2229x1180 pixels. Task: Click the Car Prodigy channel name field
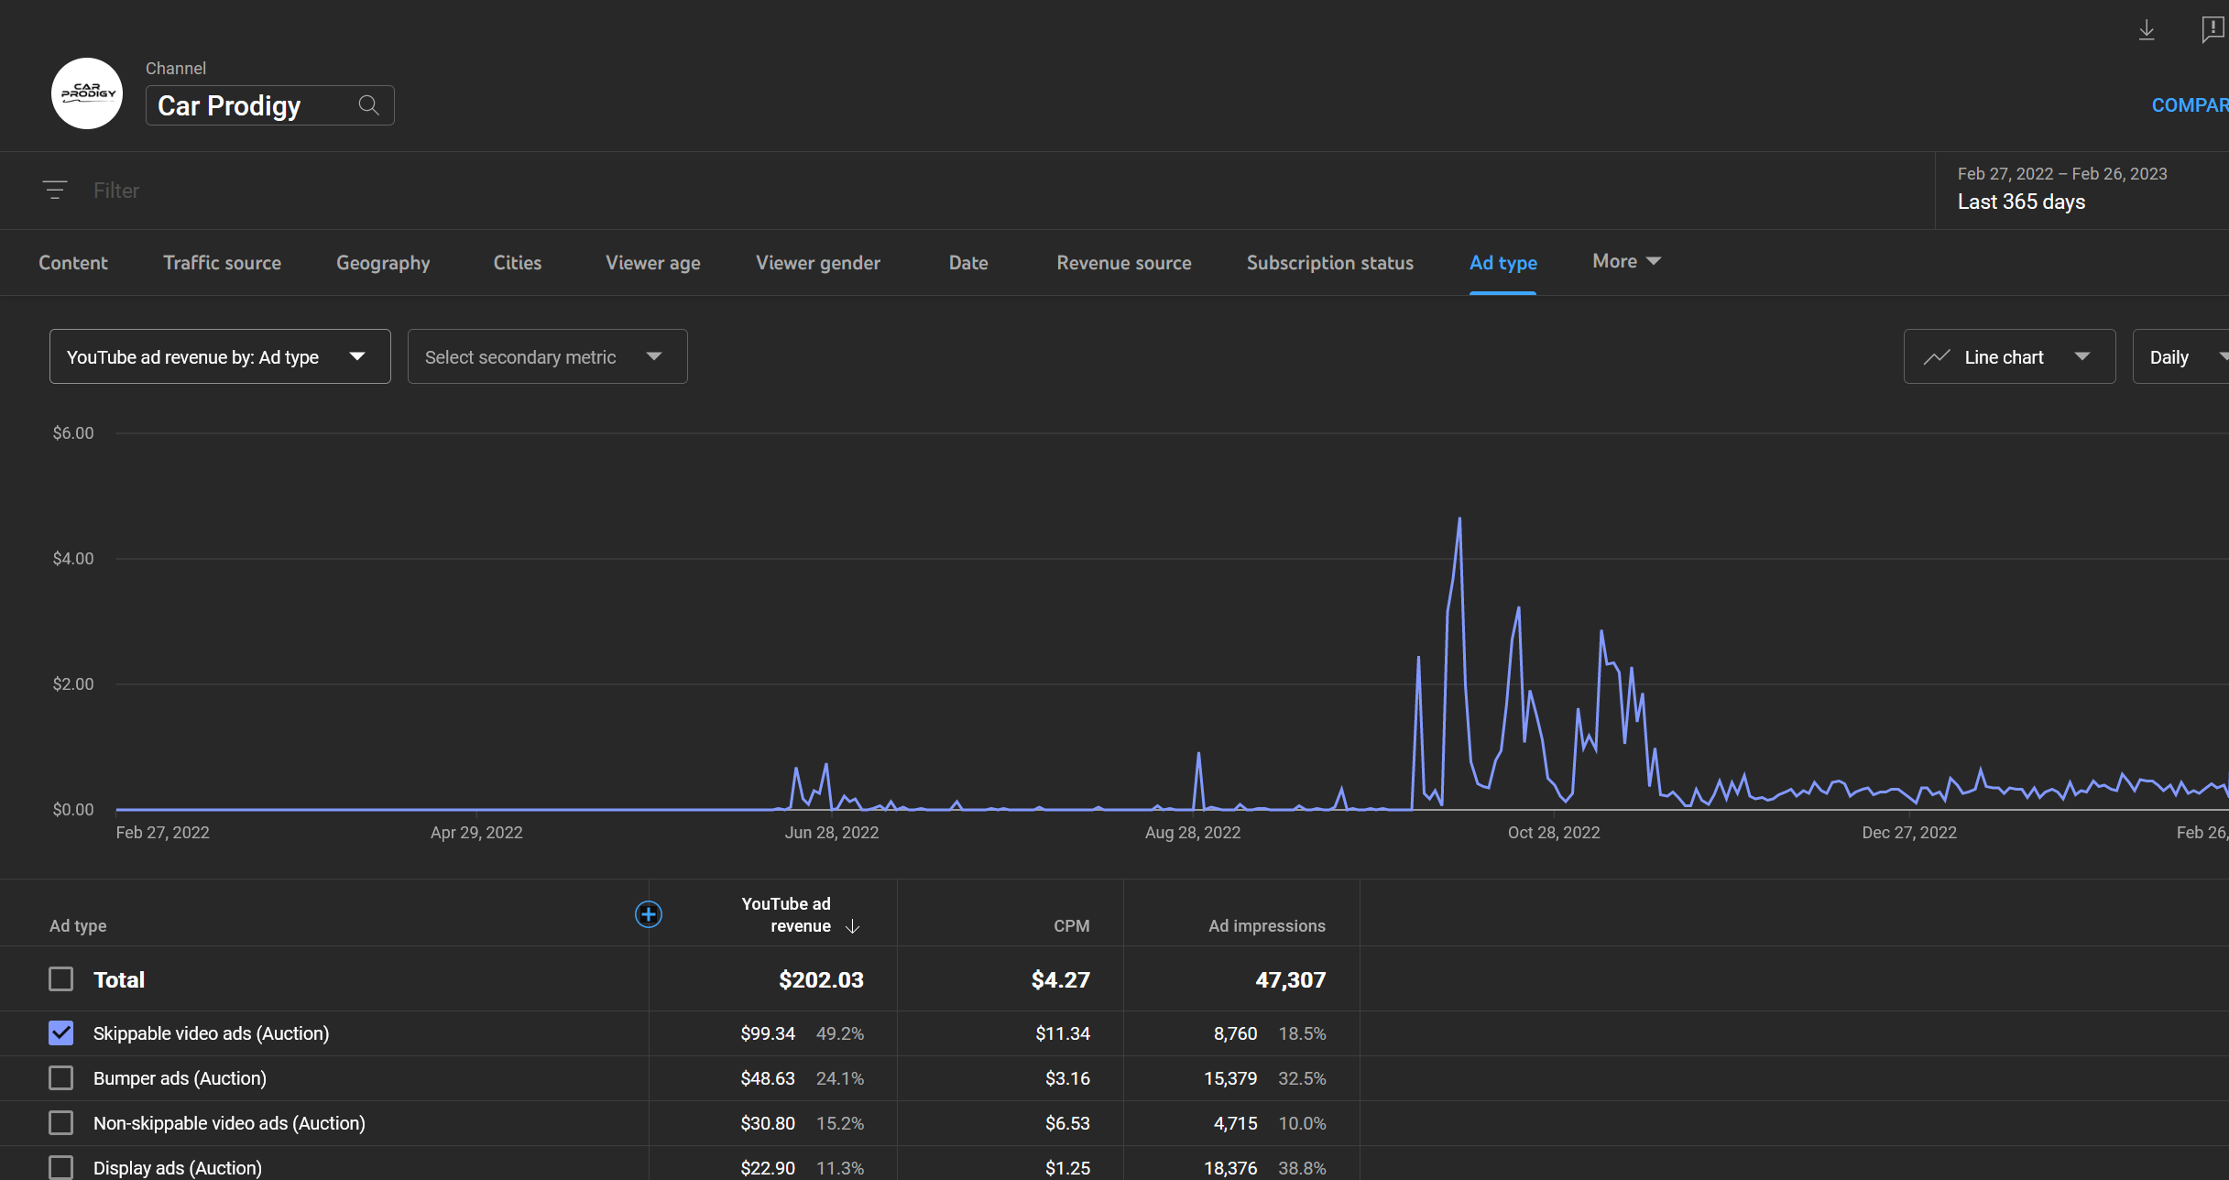(269, 105)
